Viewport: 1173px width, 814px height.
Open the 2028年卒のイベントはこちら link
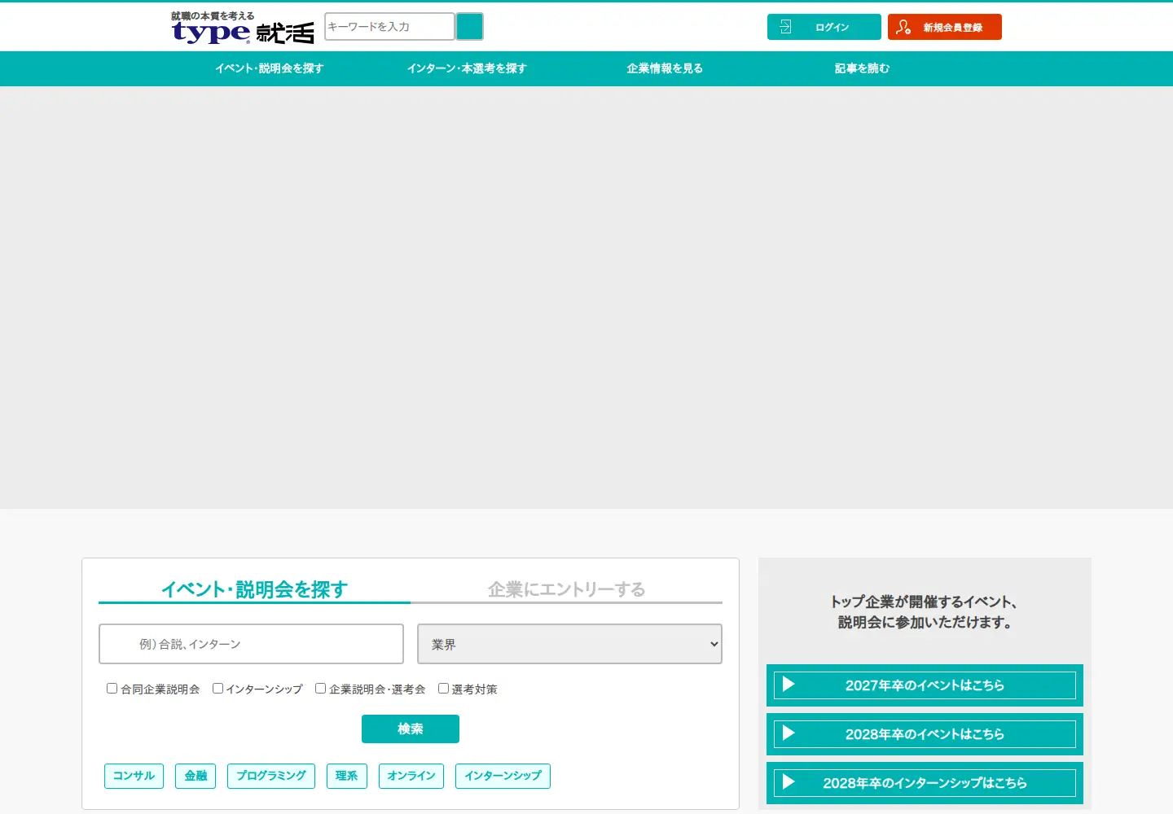coord(925,734)
